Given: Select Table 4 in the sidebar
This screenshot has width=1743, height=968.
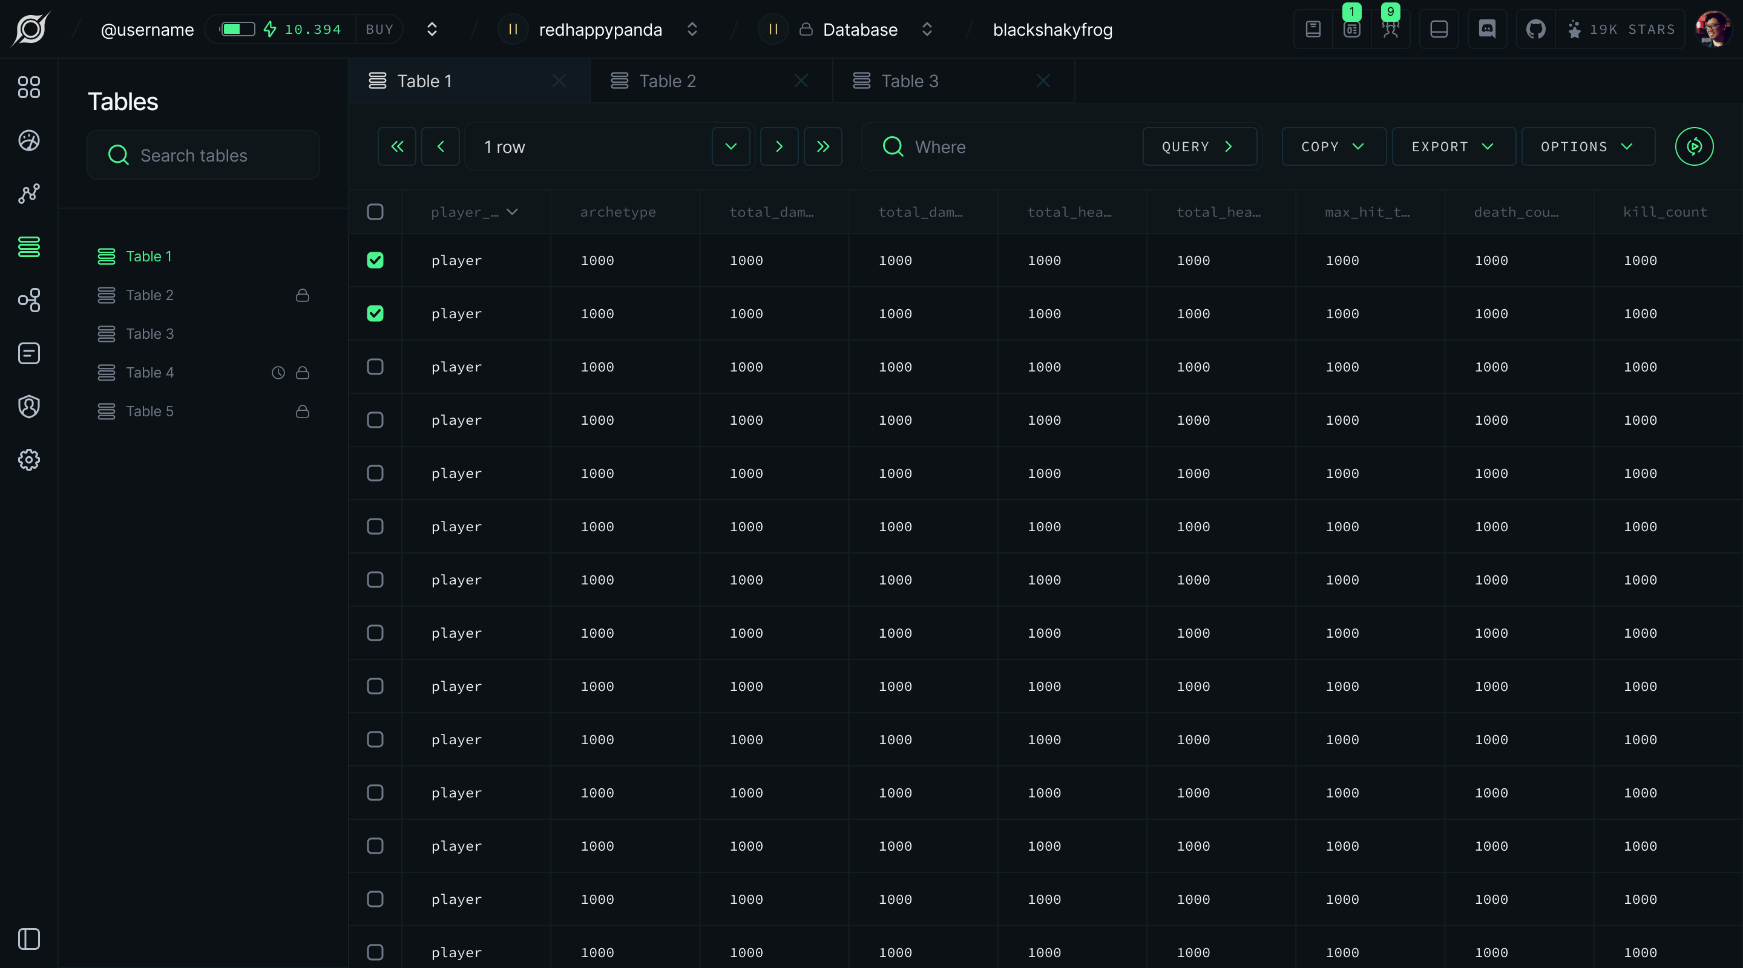Looking at the screenshot, I should pos(149,373).
